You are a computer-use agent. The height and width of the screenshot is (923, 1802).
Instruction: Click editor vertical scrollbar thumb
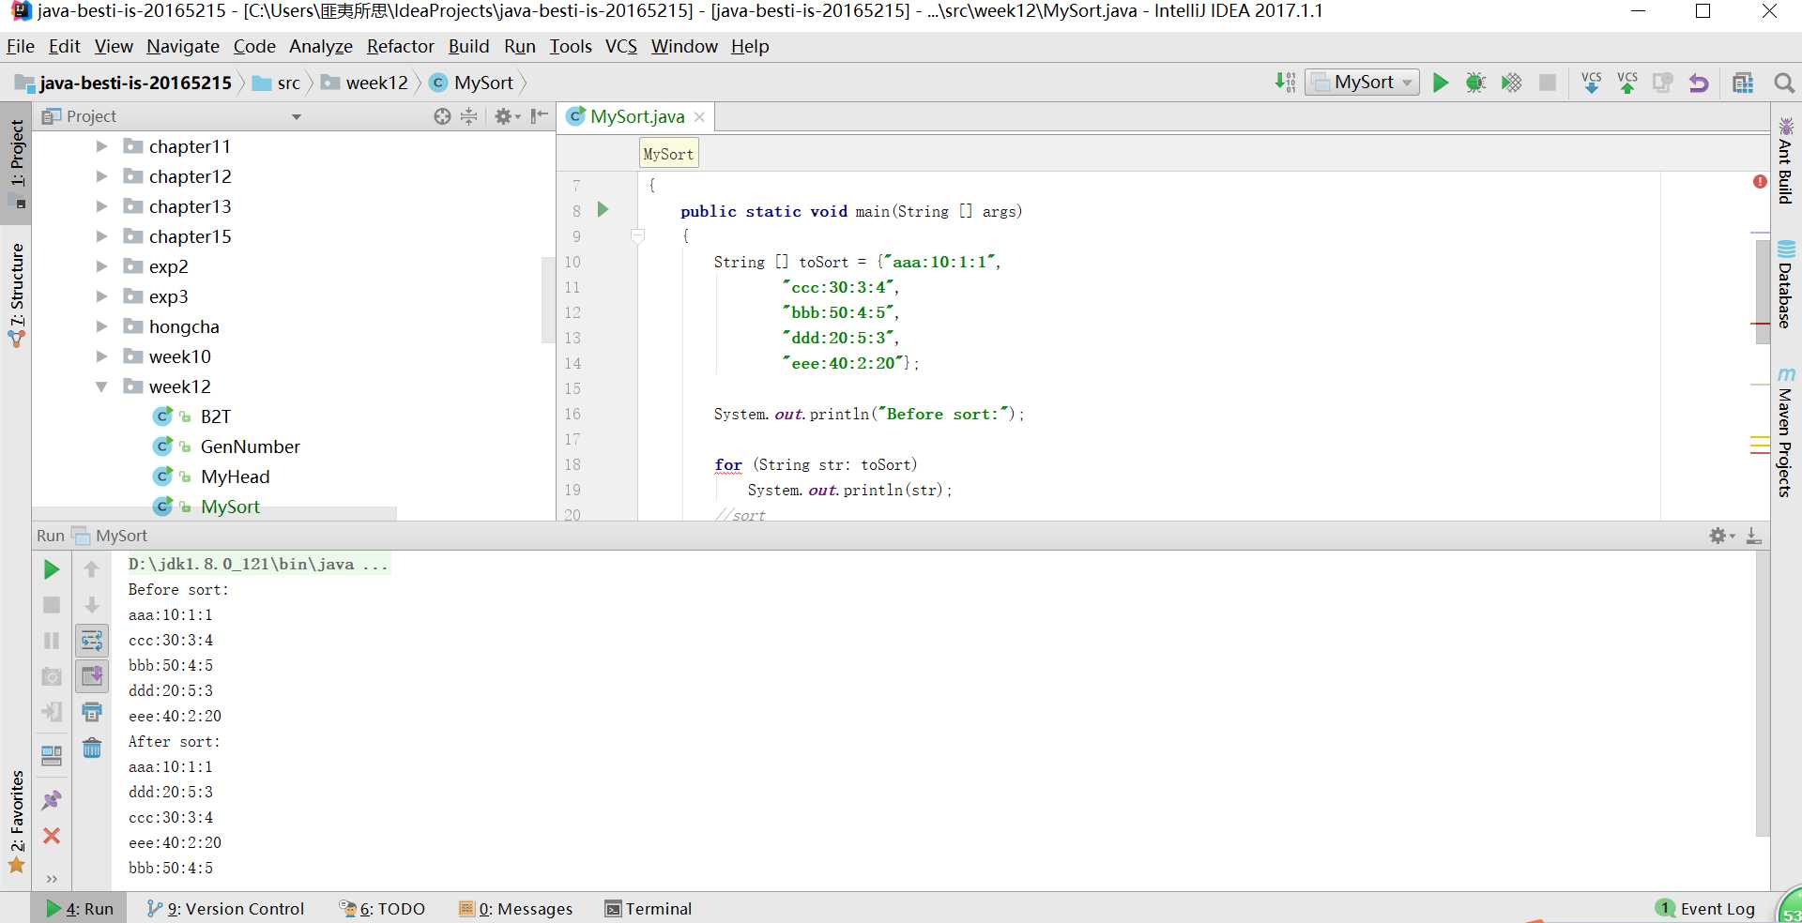tap(1762, 291)
